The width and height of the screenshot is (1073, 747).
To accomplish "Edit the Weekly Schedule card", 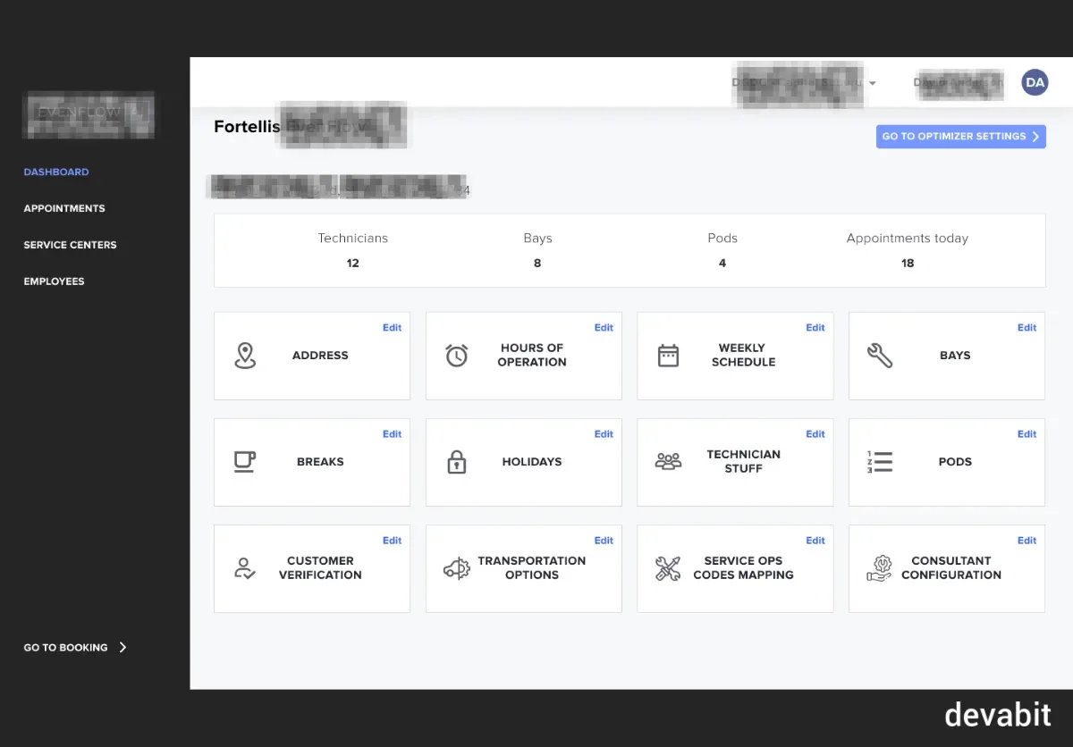I will click(815, 328).
